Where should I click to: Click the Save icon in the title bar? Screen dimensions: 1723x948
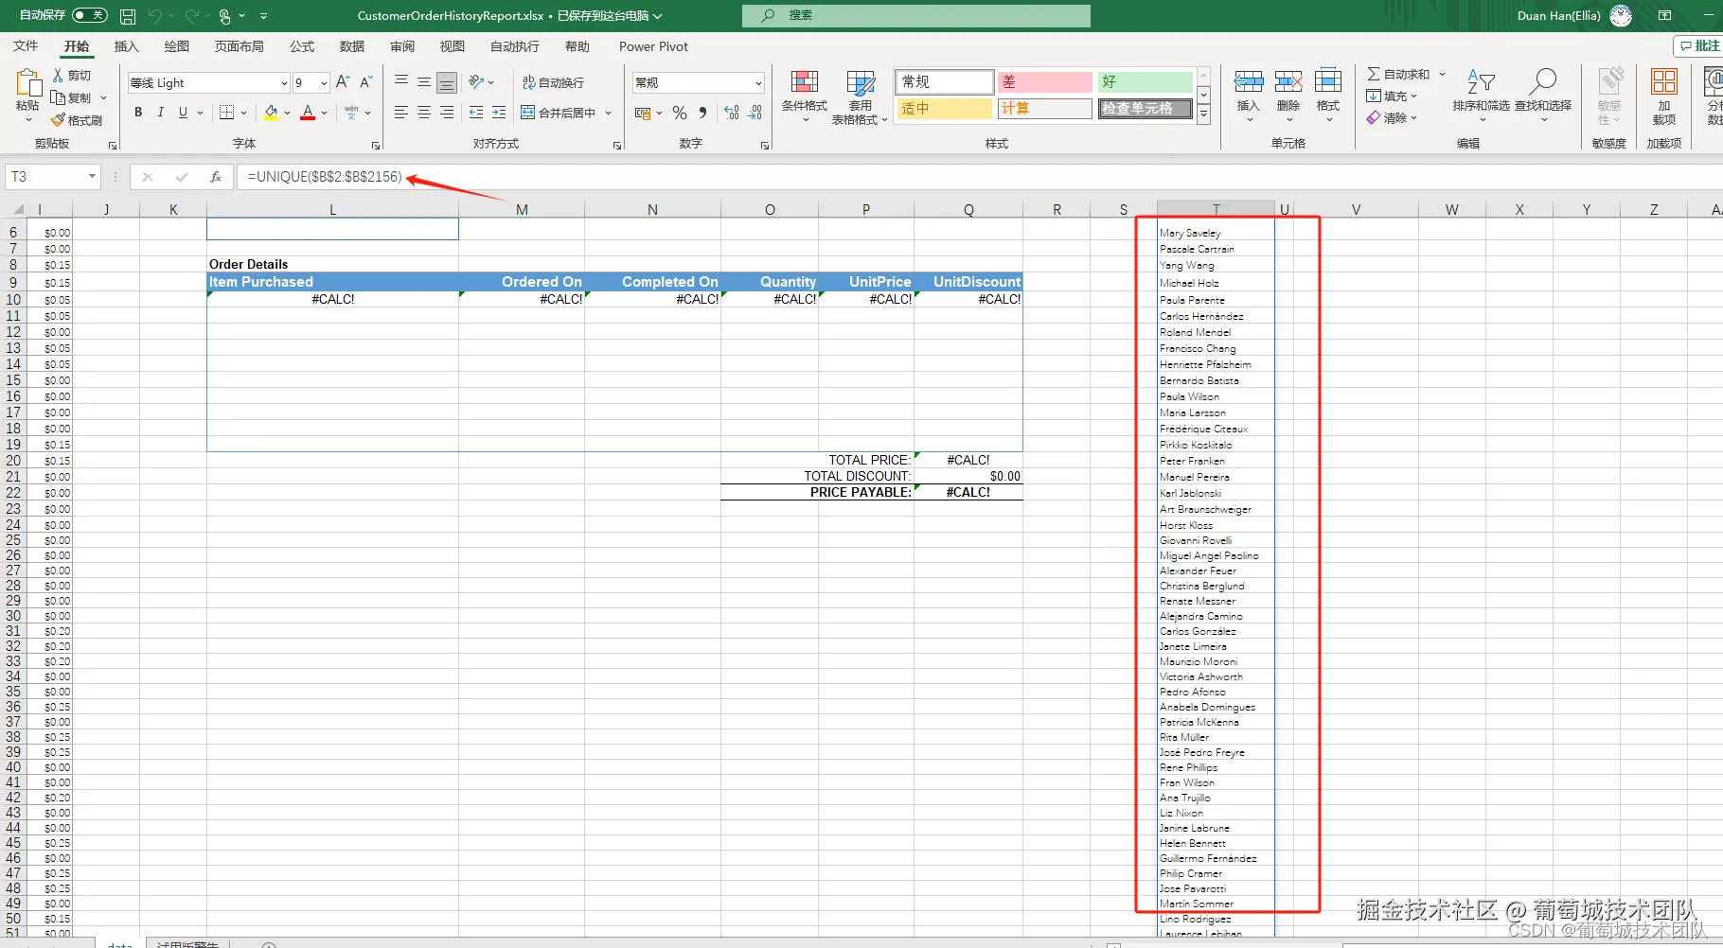click(128, 16)
